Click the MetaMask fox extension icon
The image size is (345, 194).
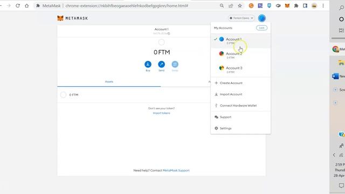click(287, 6)
